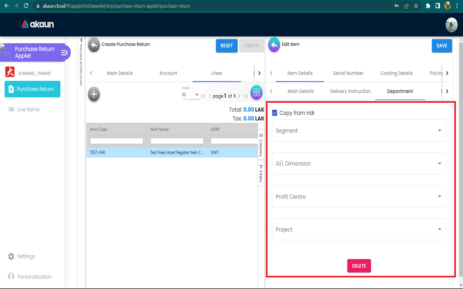Expand the G/L Dimension dropdown
This screenshot has width=463, height=289.
(359, 163)
